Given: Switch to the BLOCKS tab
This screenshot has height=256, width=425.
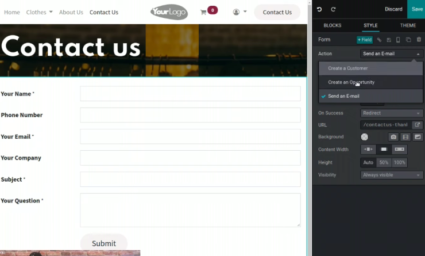Looking at the screenshot, I should pos(333,25).
